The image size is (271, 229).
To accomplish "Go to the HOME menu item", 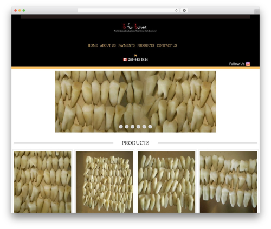I will coord(93,45).
